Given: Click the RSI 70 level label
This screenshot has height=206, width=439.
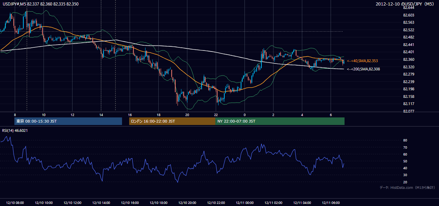Looking at the screenshot, I should (x=405, y=147).
